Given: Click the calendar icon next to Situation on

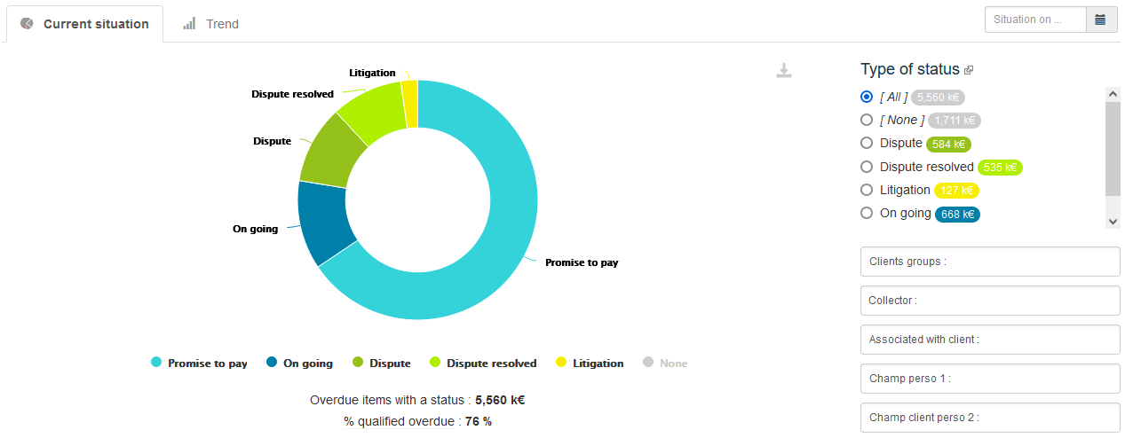Looking at the screenshot, I should click(x=1101, y=20).
